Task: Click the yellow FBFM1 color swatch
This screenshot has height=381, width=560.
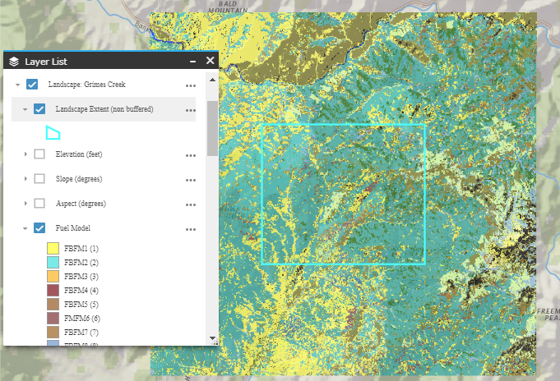Action: coord(53,248)
